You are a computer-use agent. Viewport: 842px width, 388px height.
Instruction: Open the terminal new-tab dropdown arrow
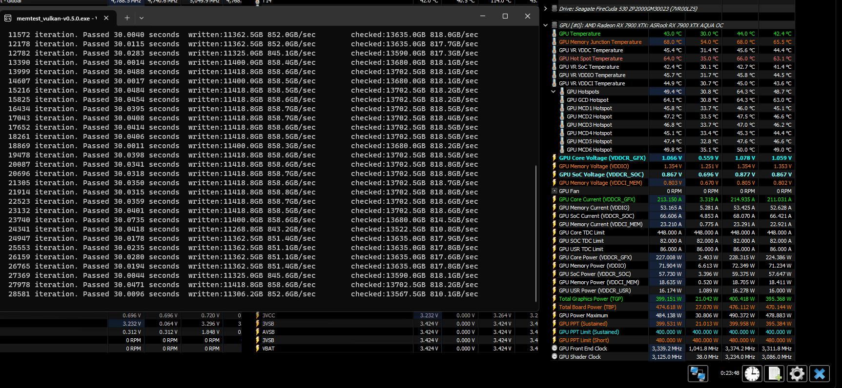pos(142,18)
